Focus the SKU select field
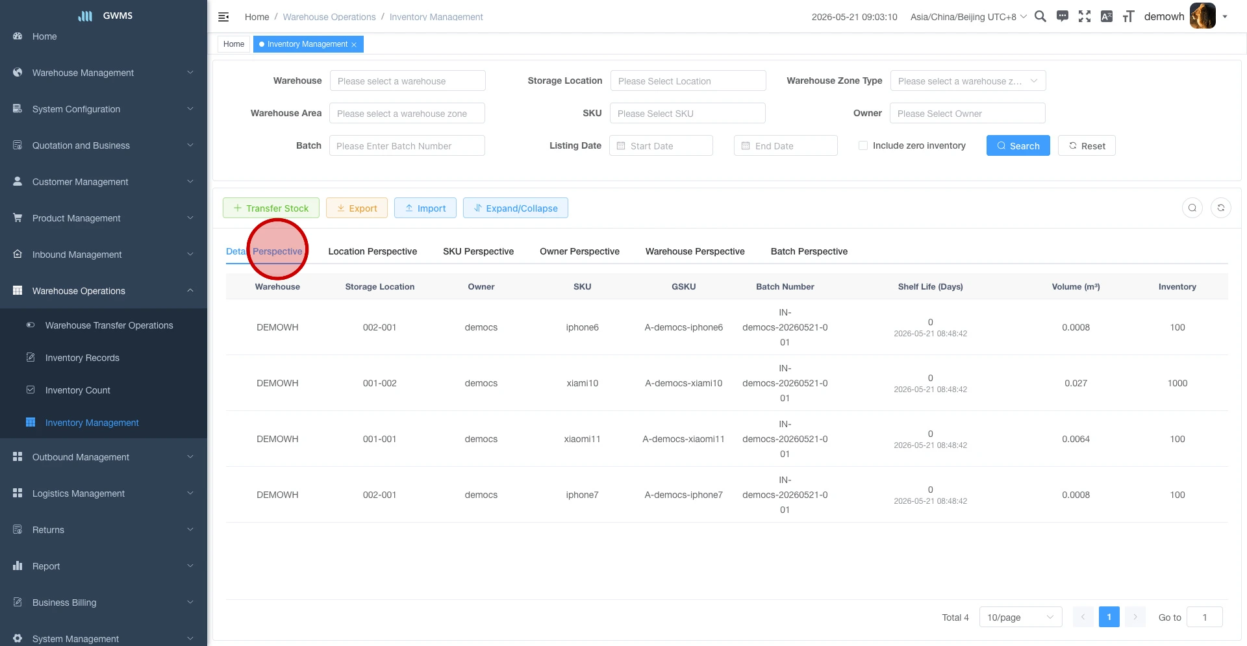The image size is (1247, 646). (687, 113)
